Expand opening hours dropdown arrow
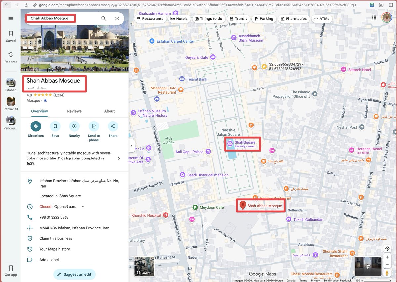Viewport: 397px width, 282px height. [83, 207]
